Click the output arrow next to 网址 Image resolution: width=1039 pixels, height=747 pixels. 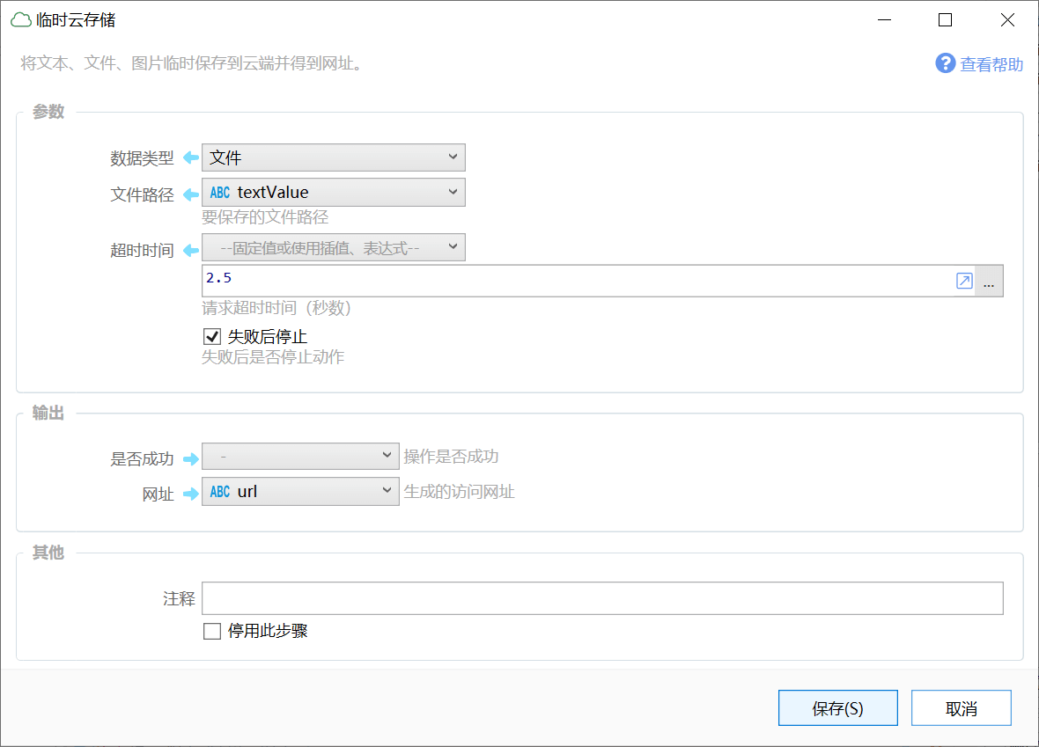coord(190,494)
